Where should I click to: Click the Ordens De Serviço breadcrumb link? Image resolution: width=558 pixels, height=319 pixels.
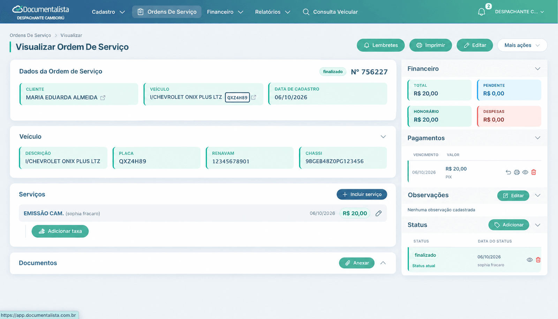click(x=30, y=35)
